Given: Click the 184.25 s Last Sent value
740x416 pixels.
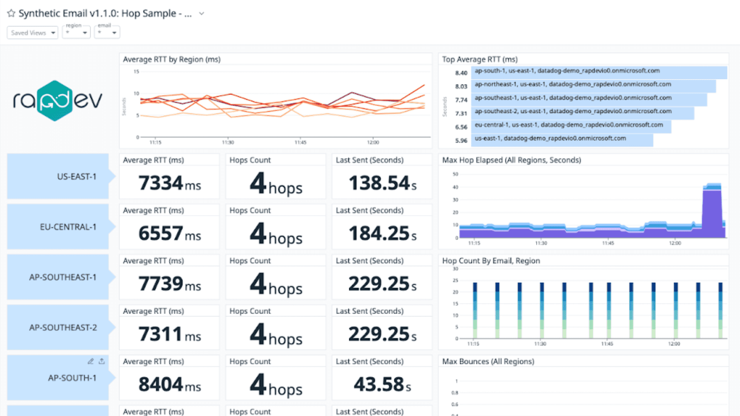Looking at the screenshot, I should click(x=383, y=233).
